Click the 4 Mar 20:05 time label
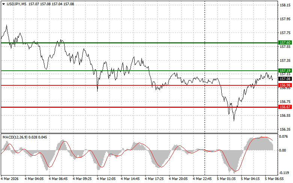The width and height of the screenshot is (293, 183). coord(178,179)
